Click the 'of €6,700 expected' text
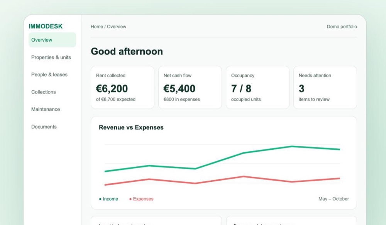This screenshot has width=386, height=225. (x=116, y=100)
